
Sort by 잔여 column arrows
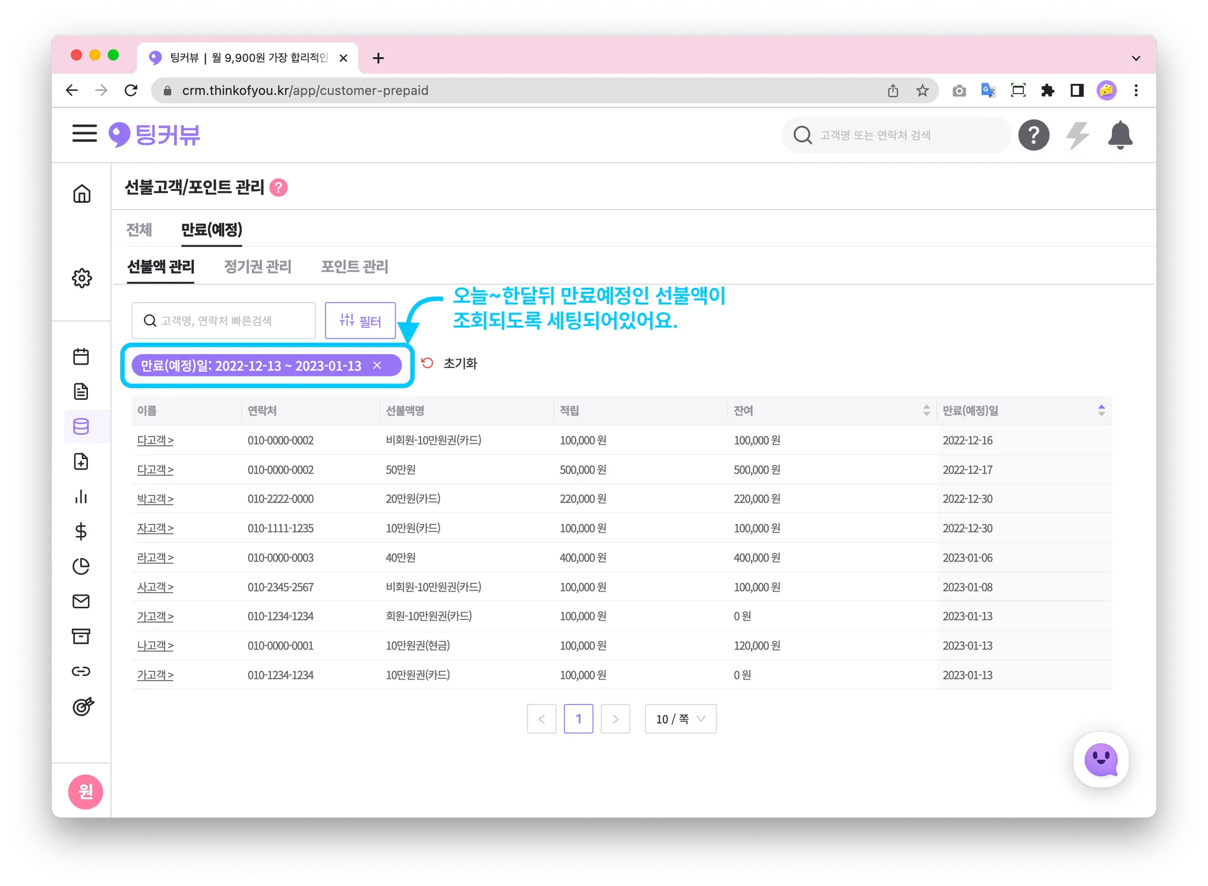926,411
